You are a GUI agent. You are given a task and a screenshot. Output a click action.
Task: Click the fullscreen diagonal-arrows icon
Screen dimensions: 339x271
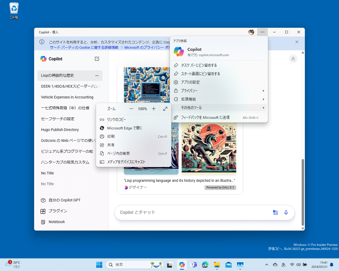click(165, 109)
